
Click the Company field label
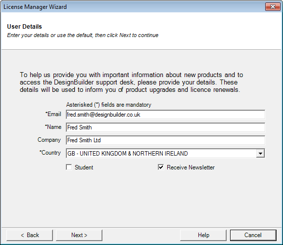click(x=49, y=140)
